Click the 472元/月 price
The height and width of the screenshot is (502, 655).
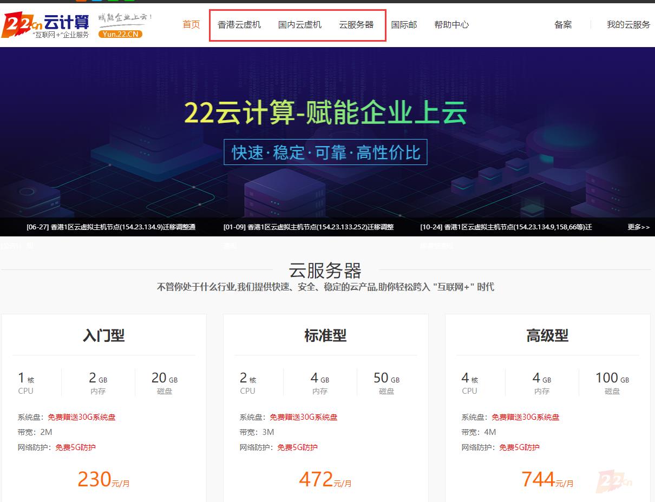tap(325, 479)
